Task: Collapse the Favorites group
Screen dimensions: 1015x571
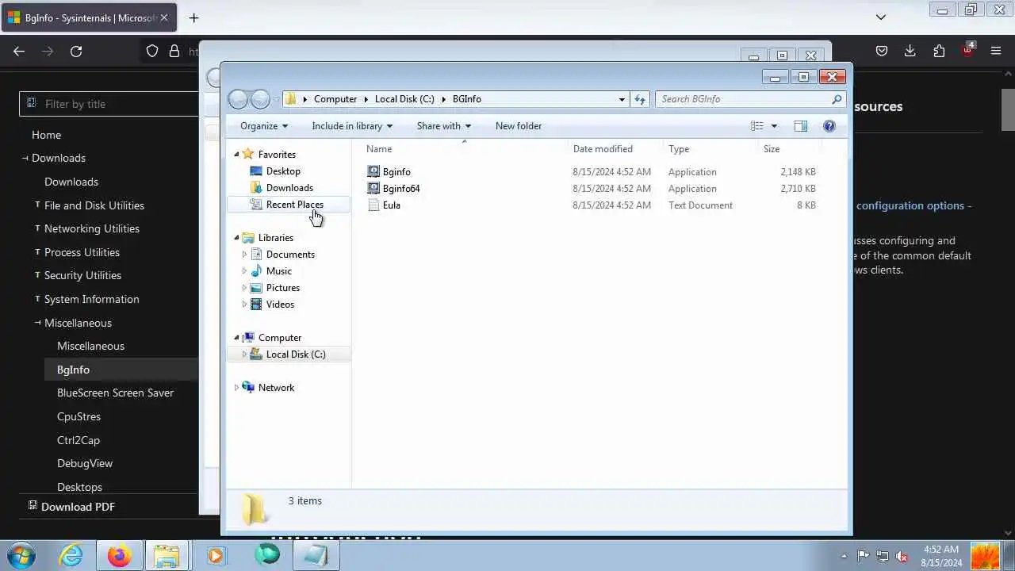Action: (x=236, y=155)
